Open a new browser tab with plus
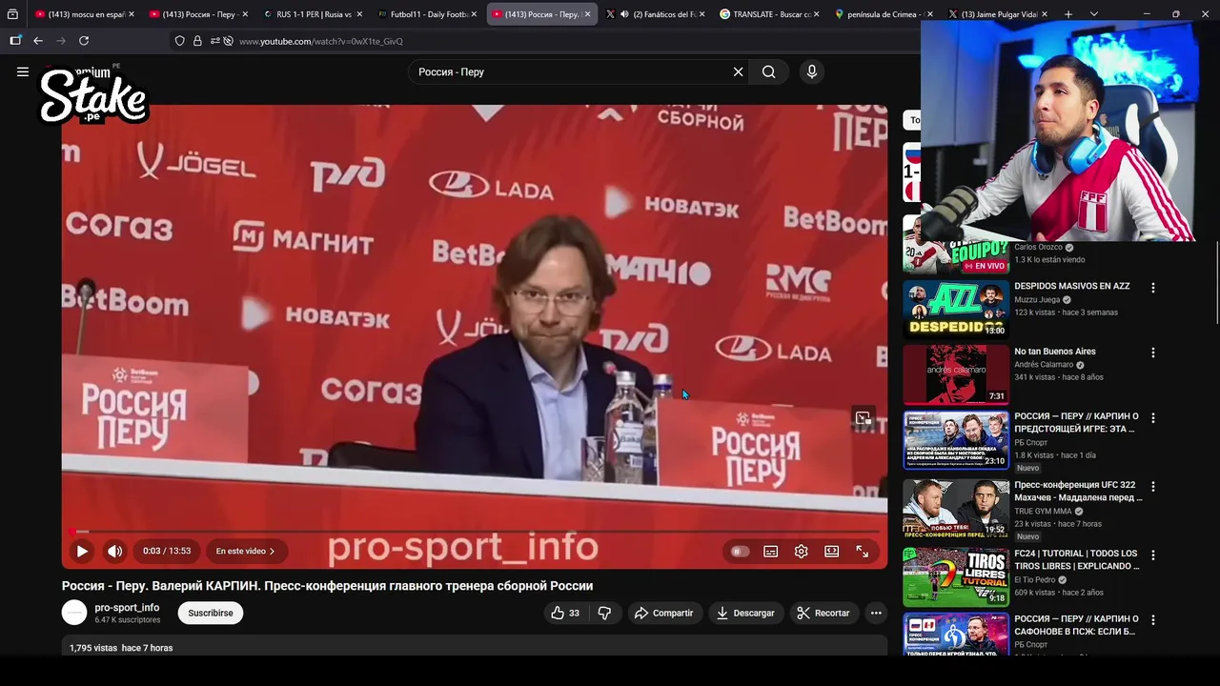 coord(1068,14)
